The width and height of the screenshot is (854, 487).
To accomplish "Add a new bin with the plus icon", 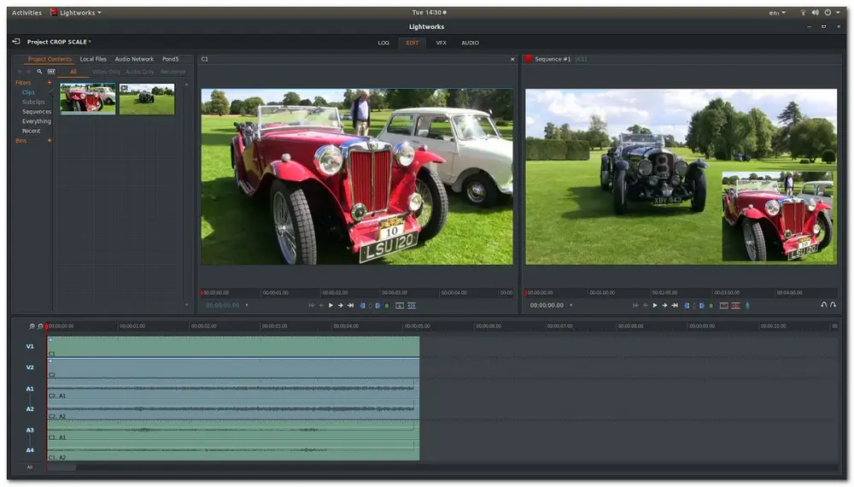I will (50, 140).
